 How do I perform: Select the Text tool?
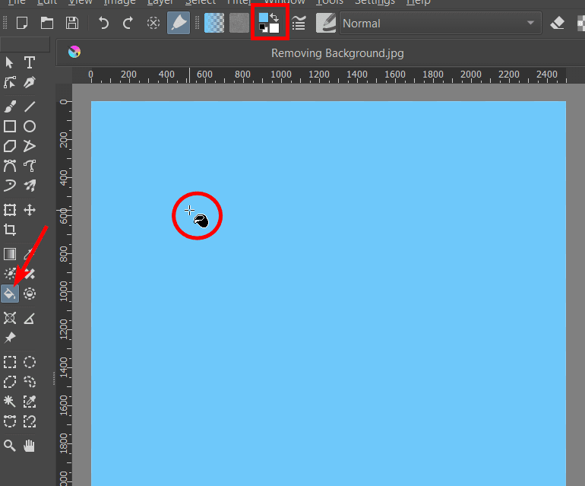(x=30, y=62)
